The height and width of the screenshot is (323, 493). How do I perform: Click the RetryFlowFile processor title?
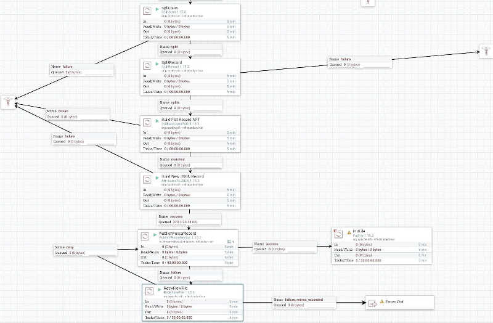tap(174, 288)
